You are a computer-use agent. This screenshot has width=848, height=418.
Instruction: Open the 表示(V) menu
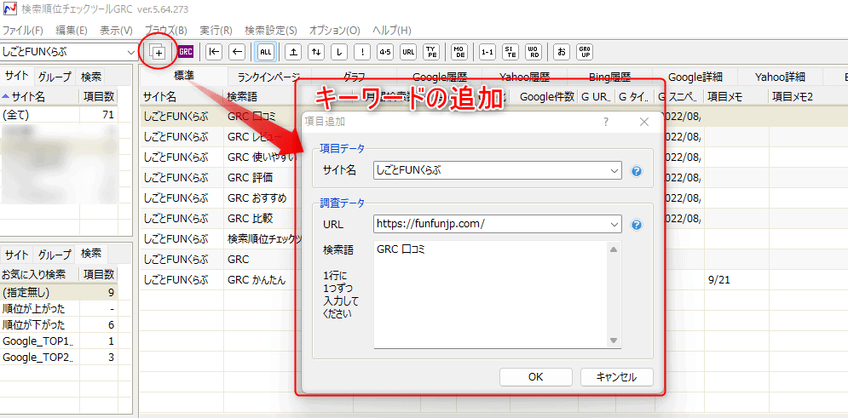pyautogui.click(x=116, y=31)
